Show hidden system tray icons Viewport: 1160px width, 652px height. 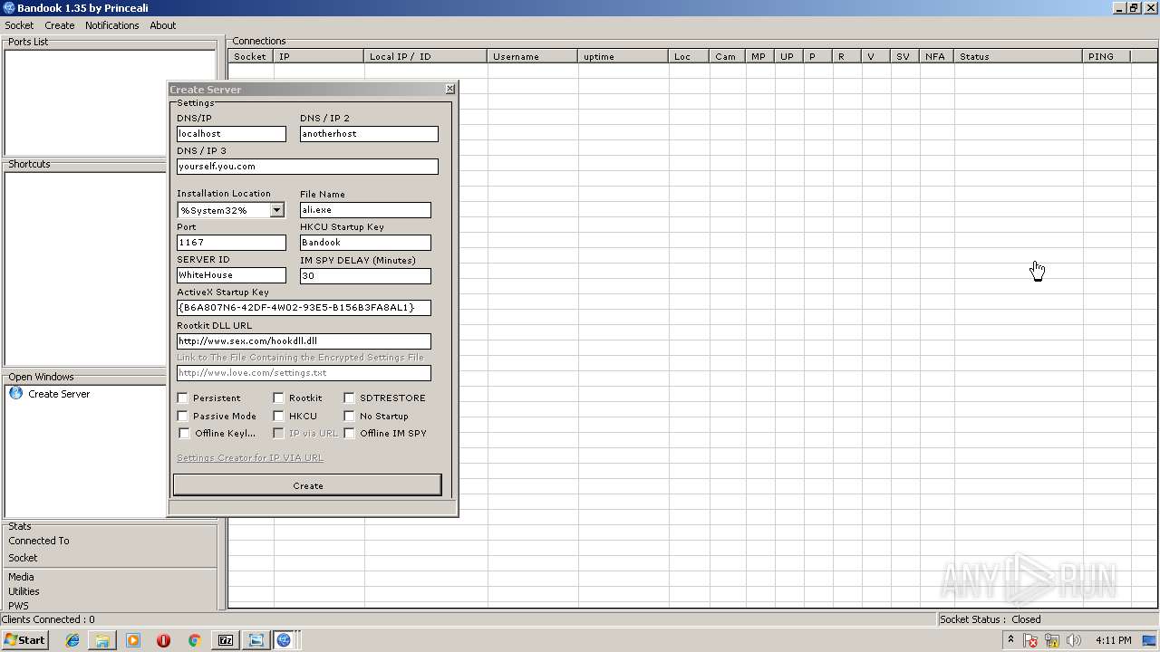(1010, 639)
